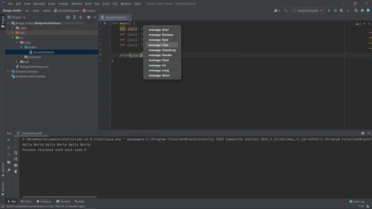
Task: Open the File menu
Action: coord(10,3)
